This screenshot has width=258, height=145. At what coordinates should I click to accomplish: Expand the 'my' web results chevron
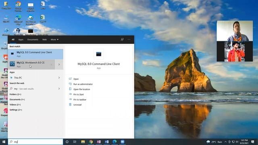[x=59, y=89]
